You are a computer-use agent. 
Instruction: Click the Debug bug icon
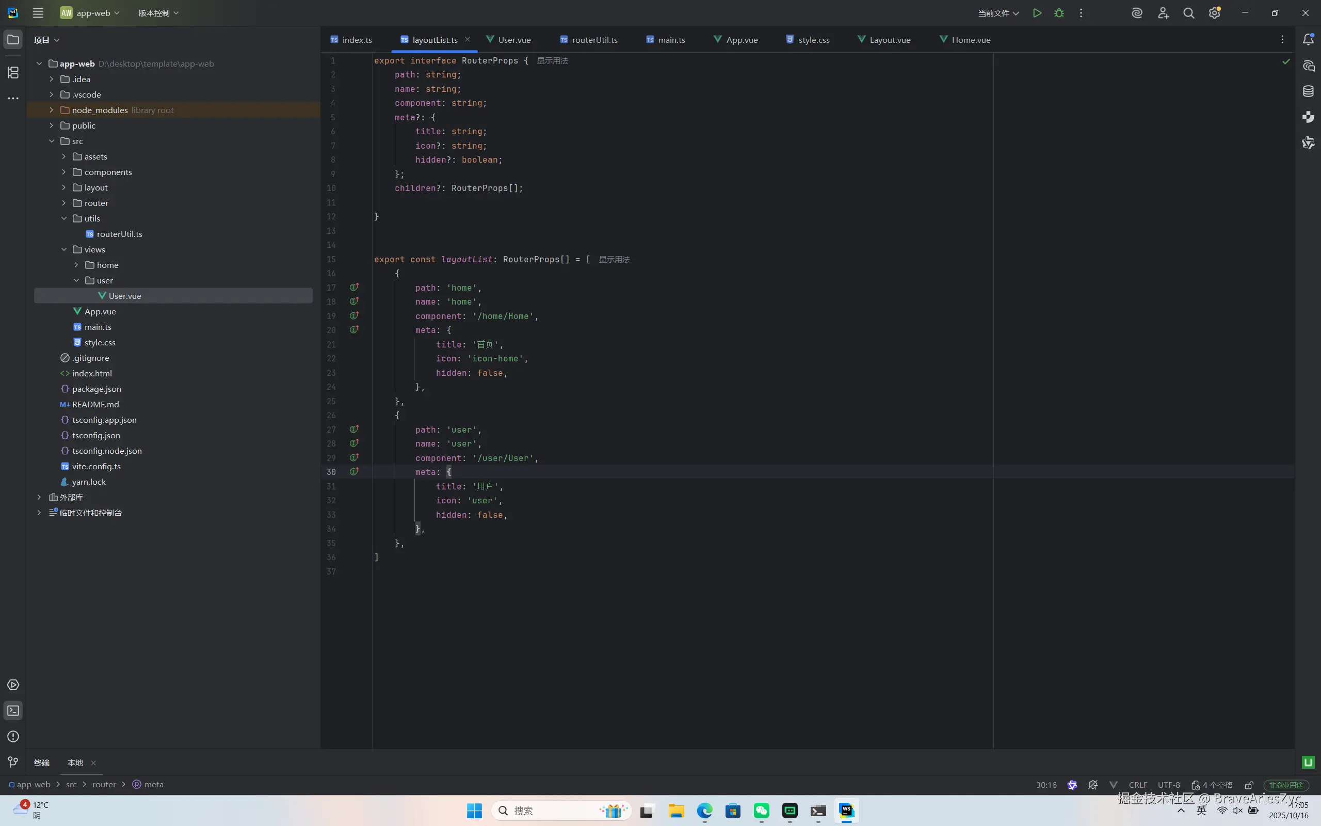point(1059,13)
